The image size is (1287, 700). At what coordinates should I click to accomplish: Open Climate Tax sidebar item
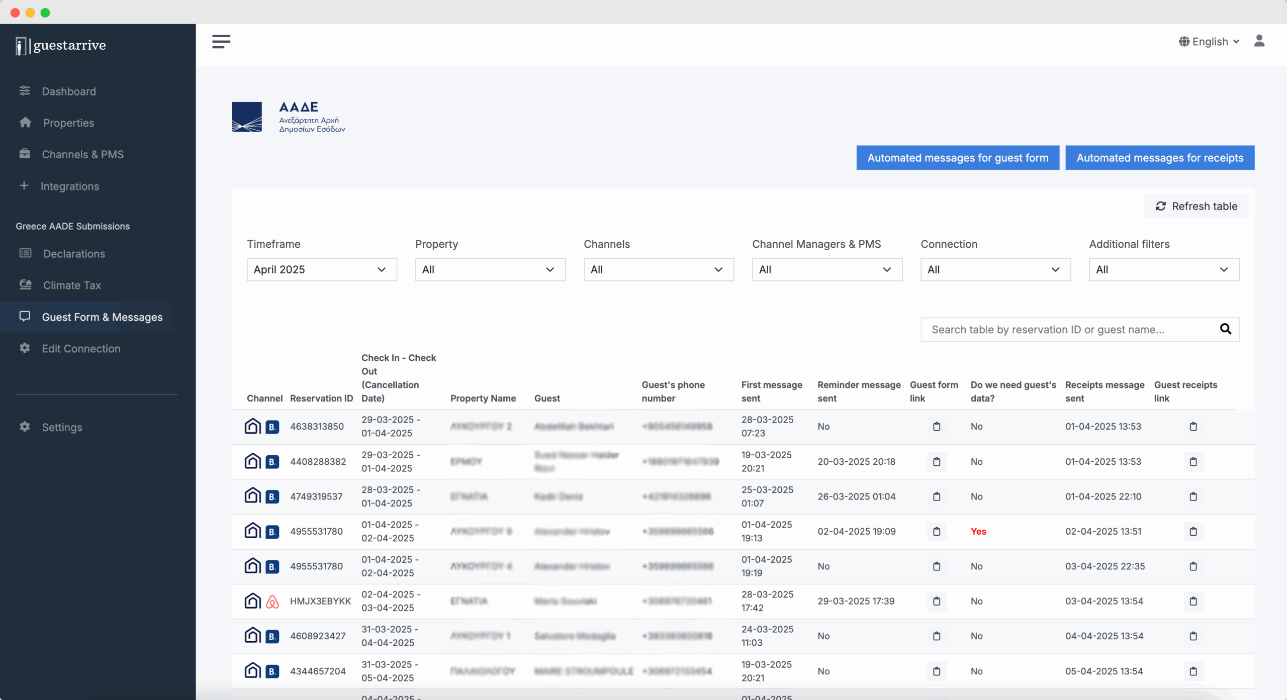coord(72,285)
